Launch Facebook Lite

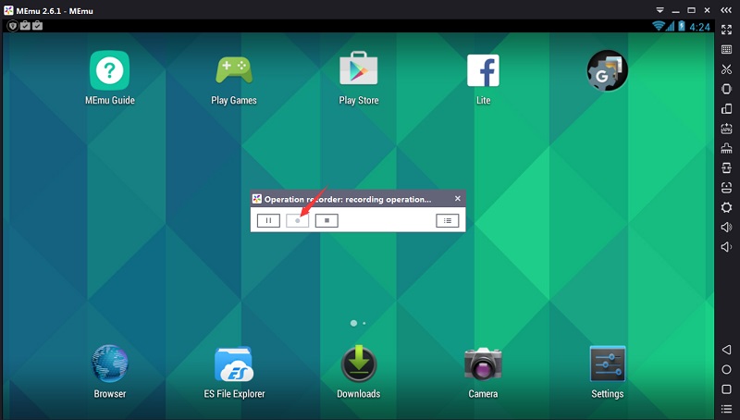tap(483, 70)
